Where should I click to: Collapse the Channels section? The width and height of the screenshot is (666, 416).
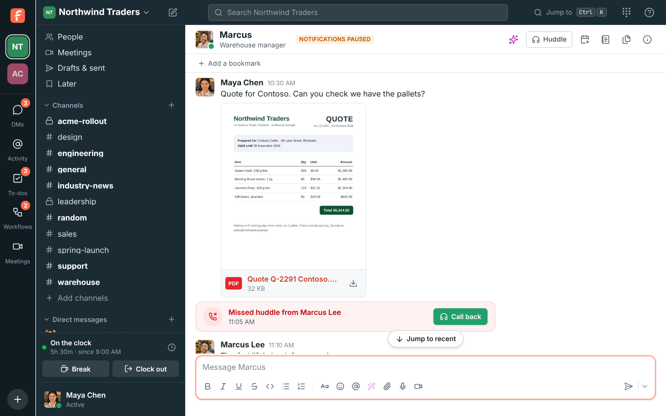point(47,105)
